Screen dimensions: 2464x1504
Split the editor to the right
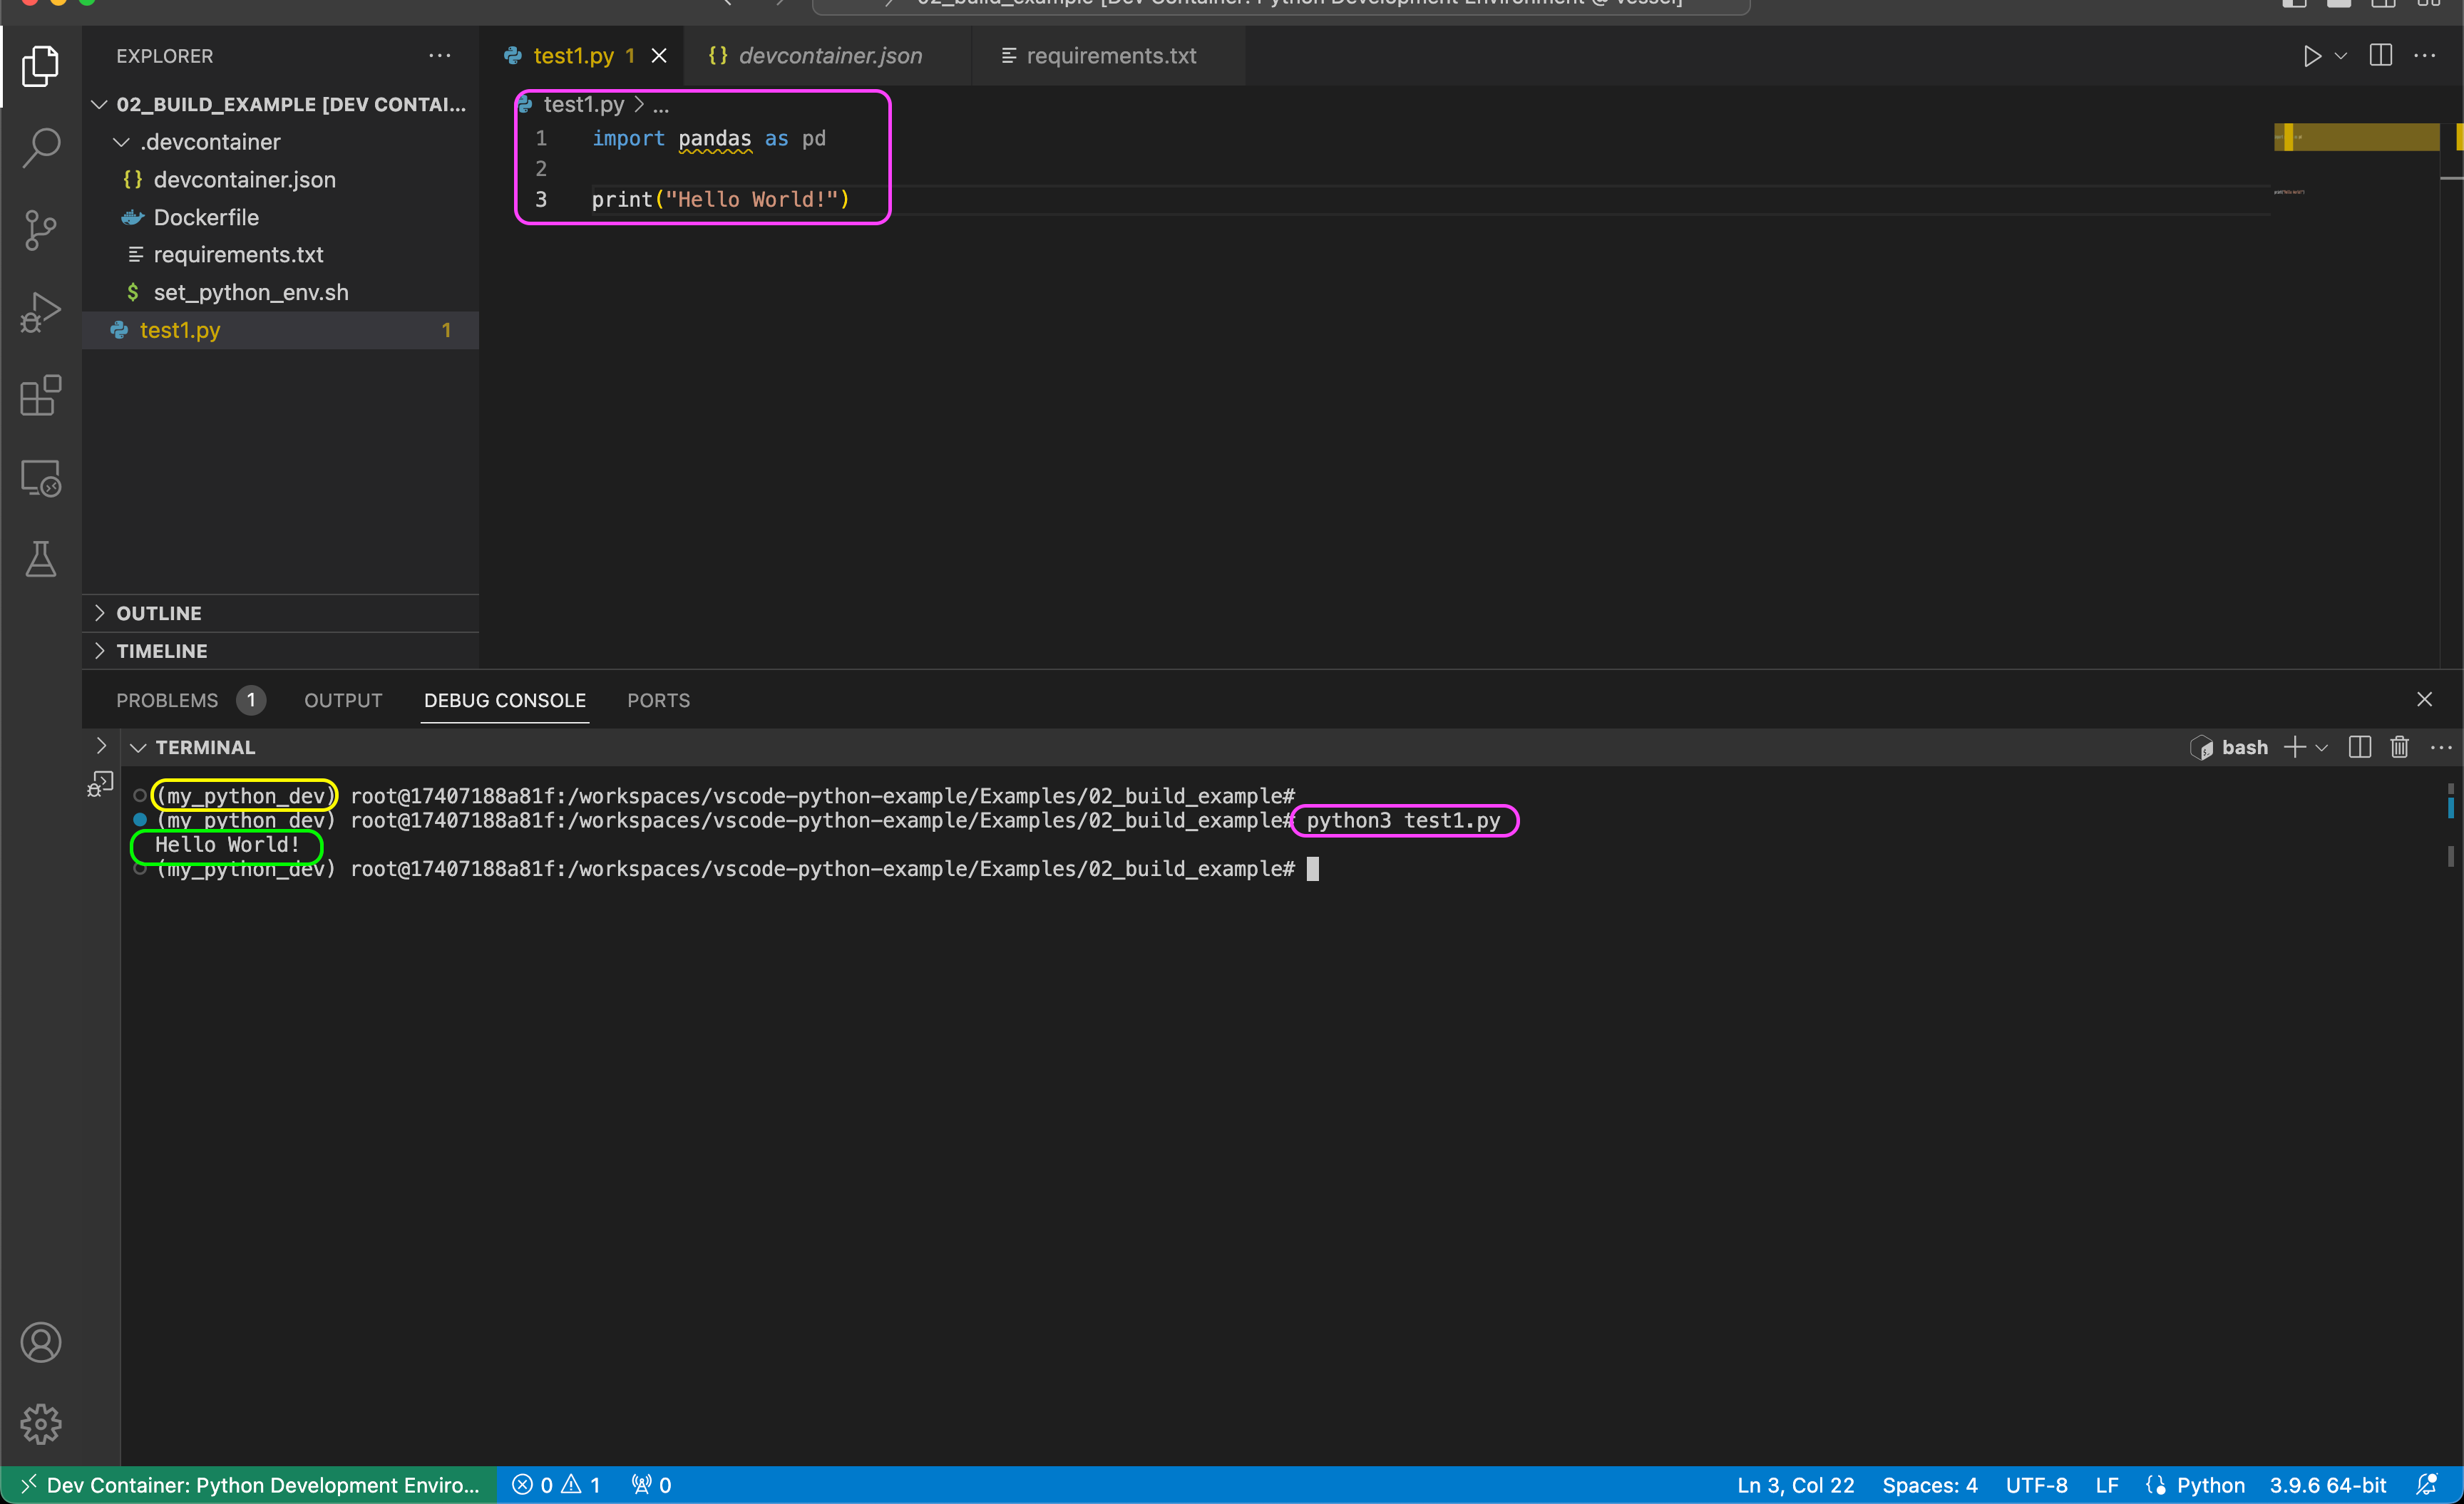point(2380,56)
